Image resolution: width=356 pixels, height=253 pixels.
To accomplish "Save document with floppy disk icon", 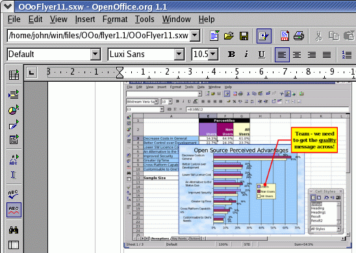I will click(x=244, y=36).
